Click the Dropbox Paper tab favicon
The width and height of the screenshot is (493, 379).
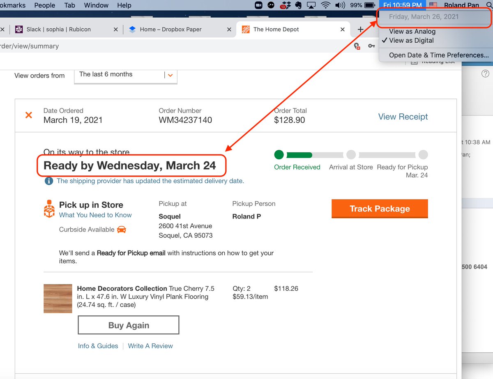[x=132, y=29]
